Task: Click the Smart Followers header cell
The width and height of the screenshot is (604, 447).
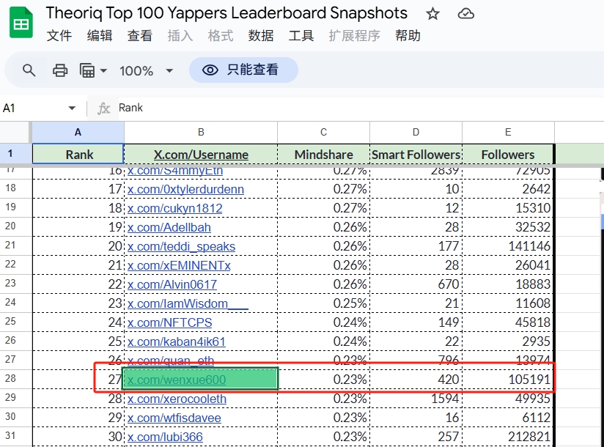Action: tap(416, 155)
